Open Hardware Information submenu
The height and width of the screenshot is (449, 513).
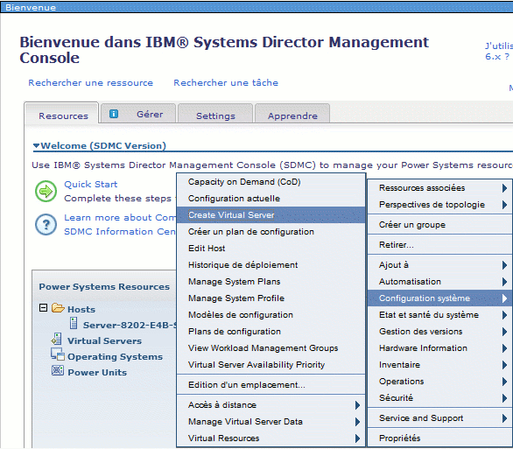tap(439, 348)
